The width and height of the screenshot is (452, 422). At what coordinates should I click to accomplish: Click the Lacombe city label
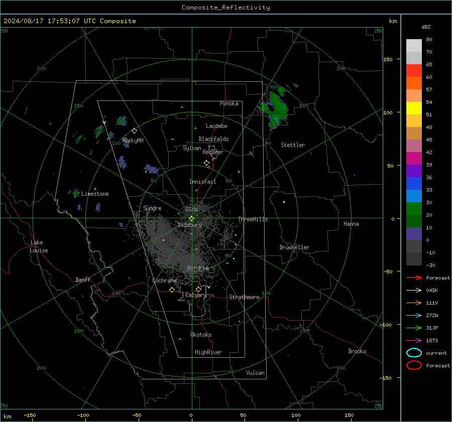(216, 126)
